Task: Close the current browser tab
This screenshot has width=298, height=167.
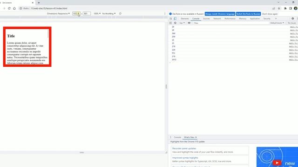Action: point(33,3)
